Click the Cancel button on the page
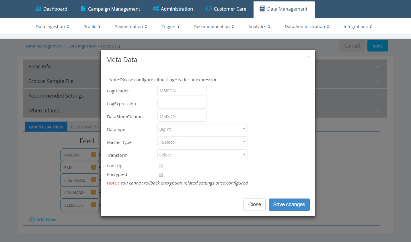Viewport: 411px width, 242px height. tap(352, 46)
